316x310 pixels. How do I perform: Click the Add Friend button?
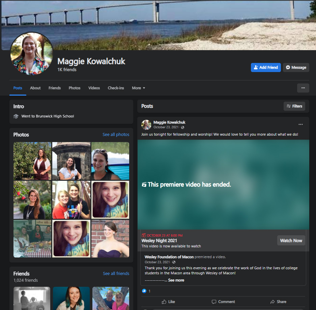pos(265,67)
